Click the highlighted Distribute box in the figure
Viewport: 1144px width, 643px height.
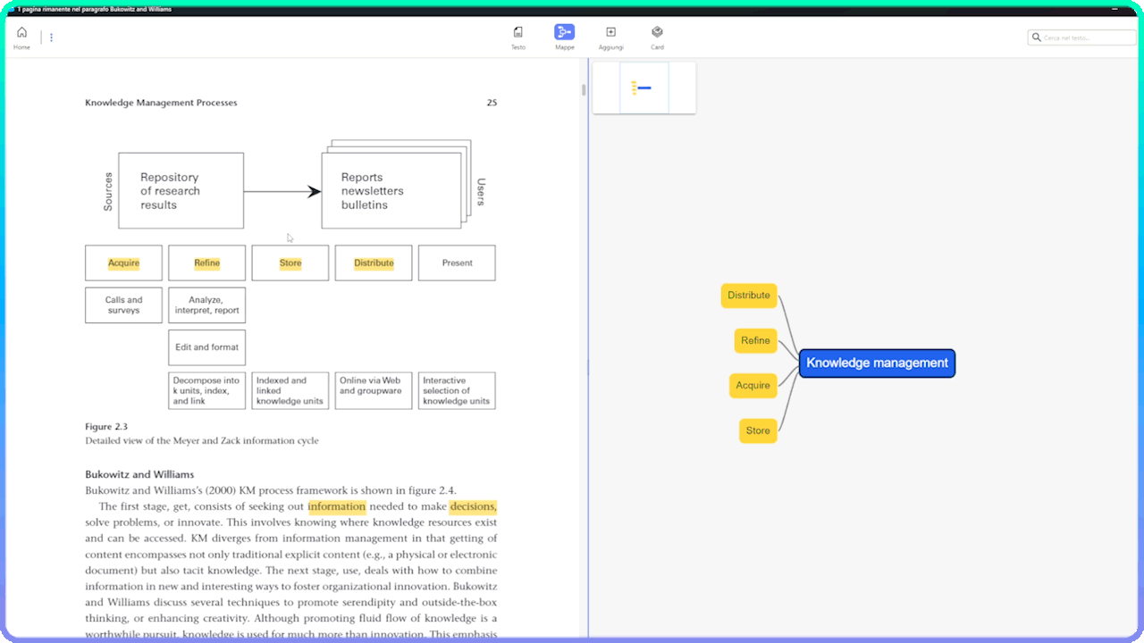point(374,263)
